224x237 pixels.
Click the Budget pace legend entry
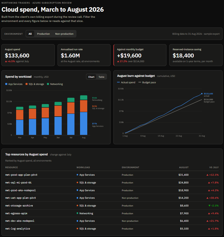[x=147, y=82]
